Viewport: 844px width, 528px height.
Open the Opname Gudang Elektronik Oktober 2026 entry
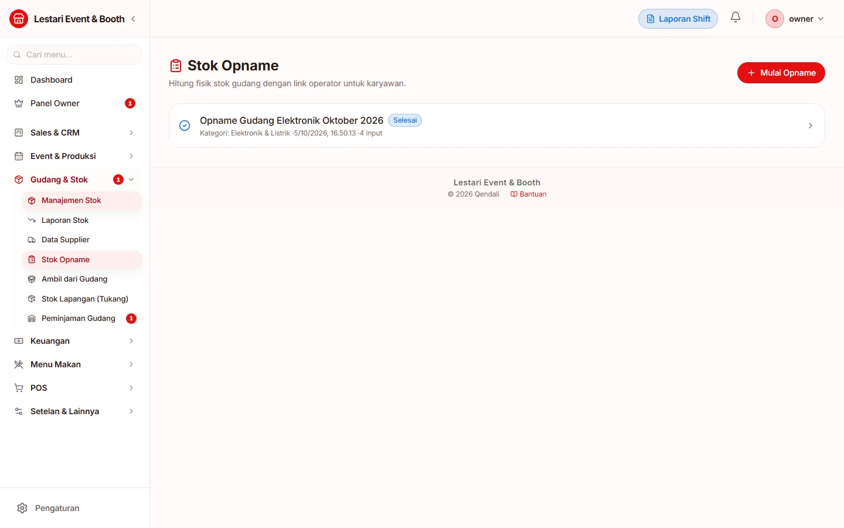click(497, 126)
